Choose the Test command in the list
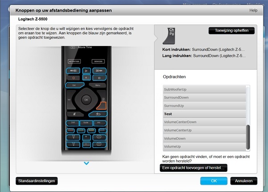This screenshot has height=192, width=268. click(205, 114)
